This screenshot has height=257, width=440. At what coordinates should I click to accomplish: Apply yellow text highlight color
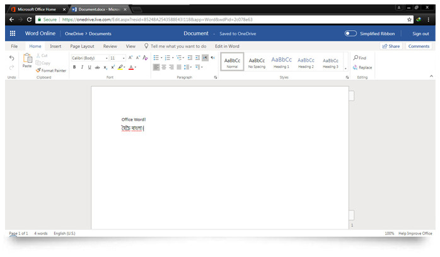click(x=120, y=67)
